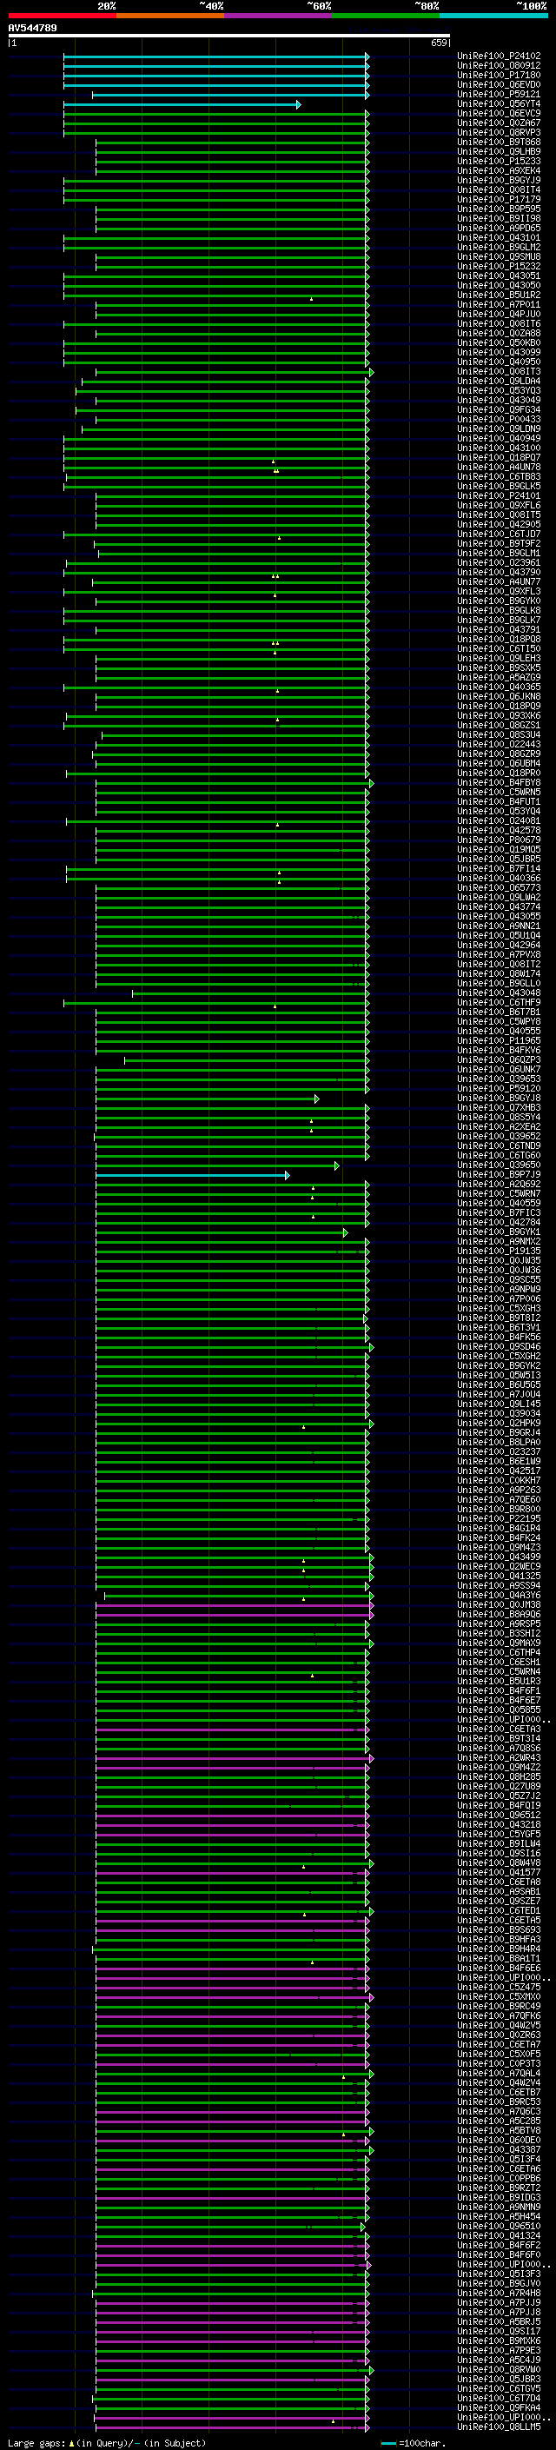Click label UniRef100_Q42784
This screenshot has height=2450, width=556.
click(x=499, y=1222)
